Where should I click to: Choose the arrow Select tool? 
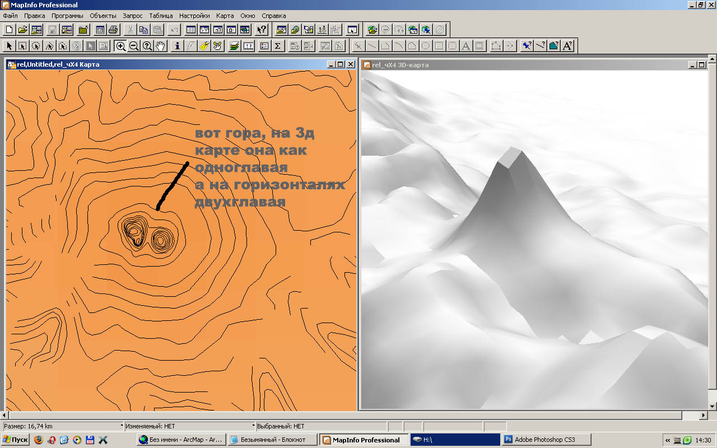coord(10,46)
